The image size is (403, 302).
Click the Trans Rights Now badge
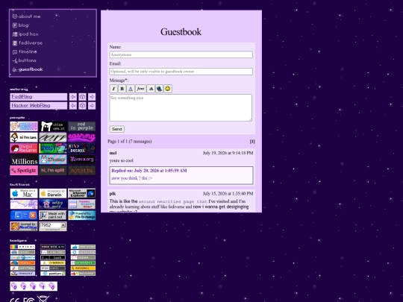coord(82,204)
